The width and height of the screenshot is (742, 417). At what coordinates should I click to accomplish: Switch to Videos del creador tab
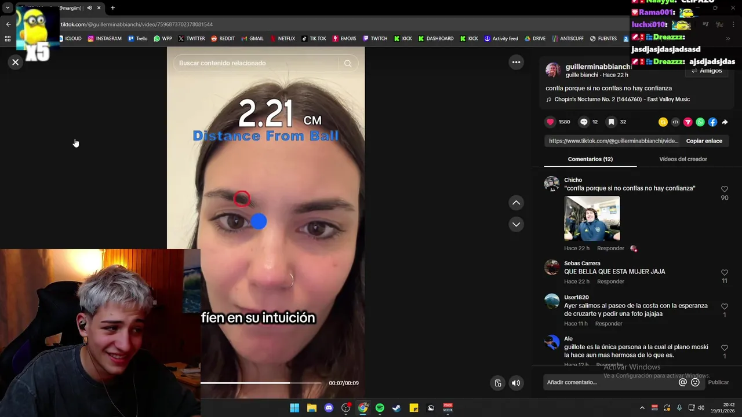(683, 159)
